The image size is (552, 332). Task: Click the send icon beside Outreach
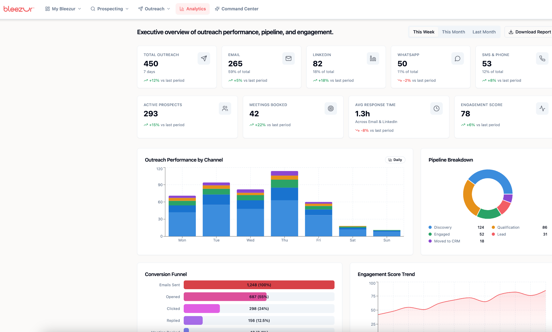coord(140,9)
